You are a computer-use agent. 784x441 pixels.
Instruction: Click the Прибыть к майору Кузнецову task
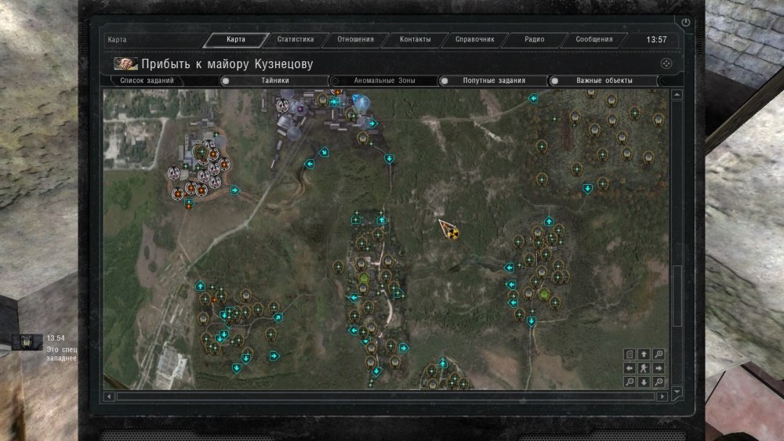[227, 63]
